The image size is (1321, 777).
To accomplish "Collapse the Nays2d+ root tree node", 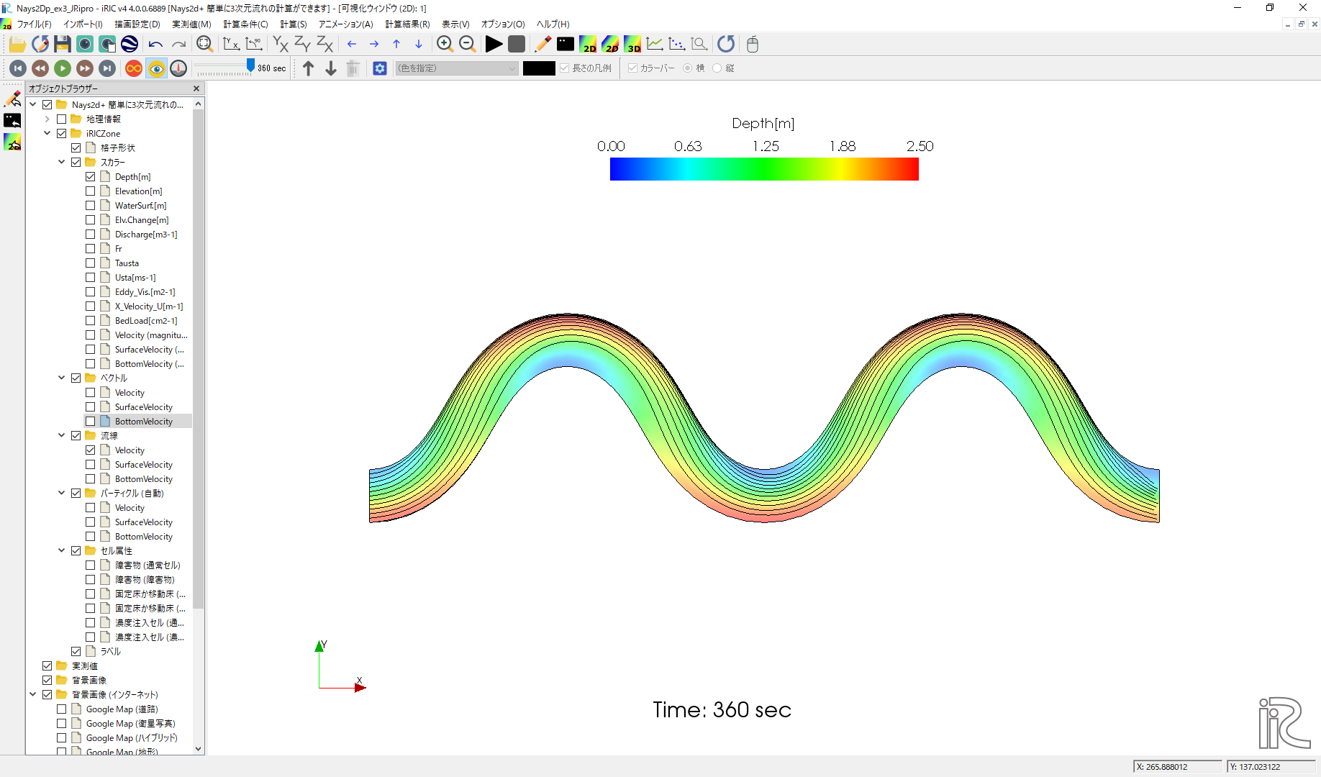I will tap(33, 105).
